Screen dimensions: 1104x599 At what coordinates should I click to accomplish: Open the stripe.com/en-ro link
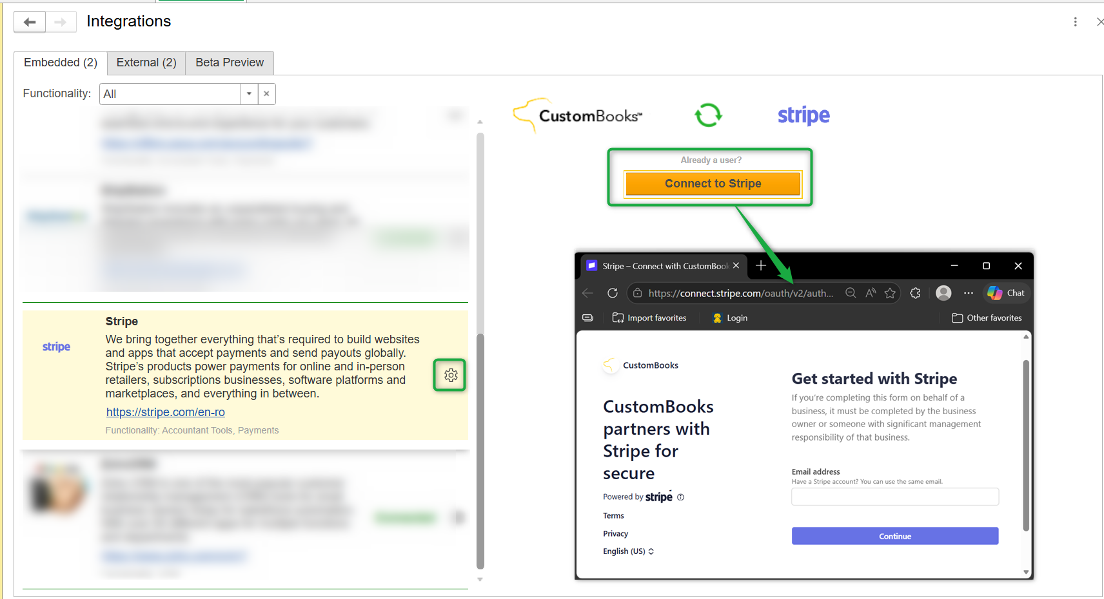pos(166,412)
